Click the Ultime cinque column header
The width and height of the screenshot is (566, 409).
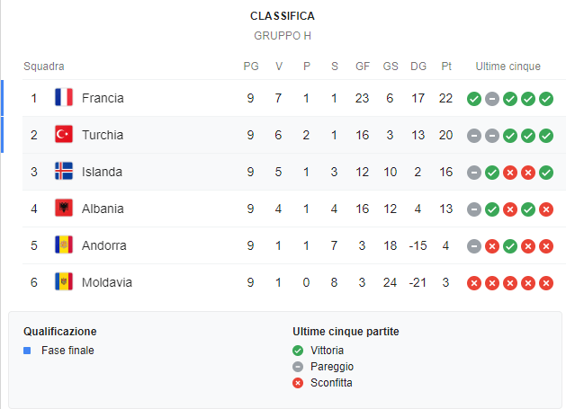pos(510,67)
